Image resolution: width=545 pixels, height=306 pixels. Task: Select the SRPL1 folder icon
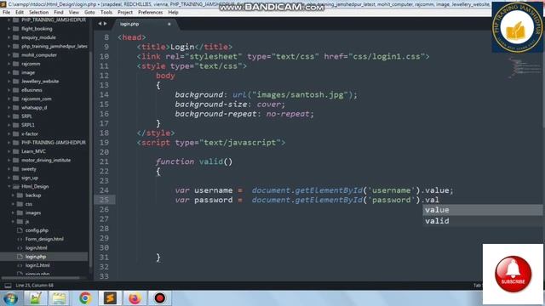click(x=15, y=125)
